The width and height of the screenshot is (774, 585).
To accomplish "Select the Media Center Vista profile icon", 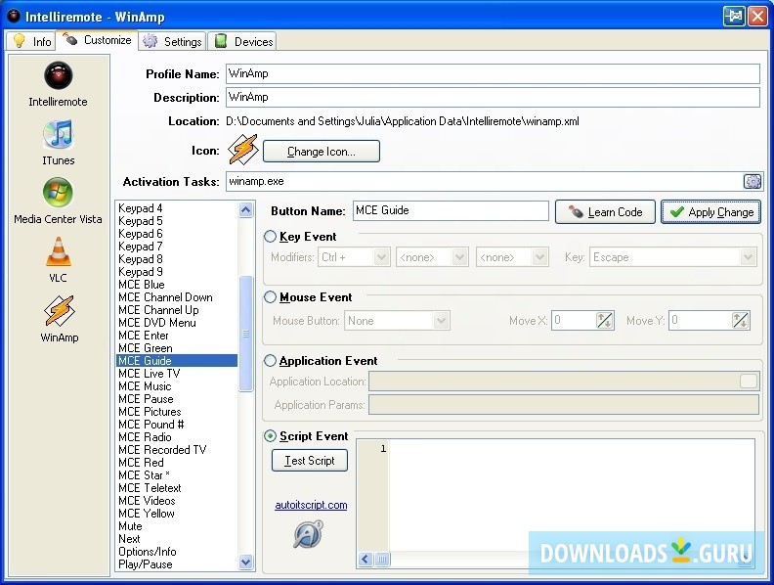I will tap(59, 192).
